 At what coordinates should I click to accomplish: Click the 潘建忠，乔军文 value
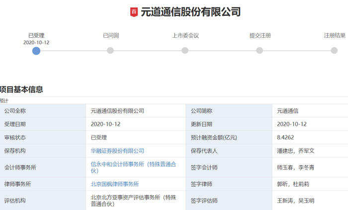click(x=296, y=151)
